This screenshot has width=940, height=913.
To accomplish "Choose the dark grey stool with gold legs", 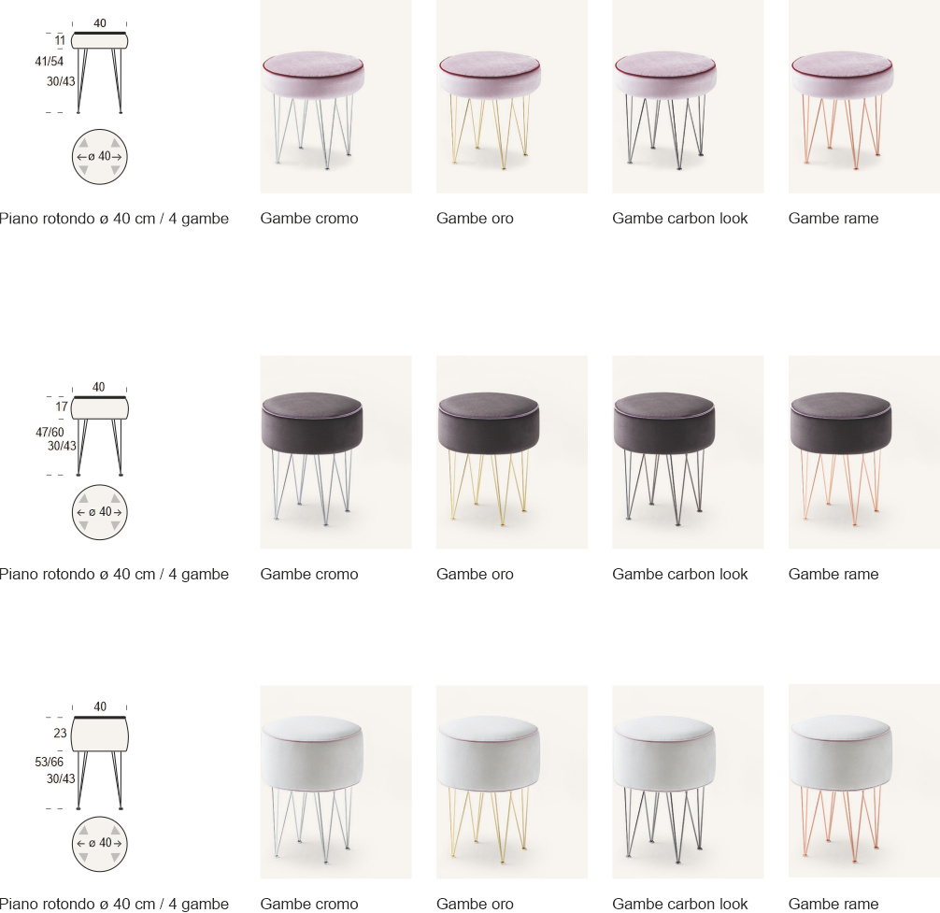I will coord(512,452).
